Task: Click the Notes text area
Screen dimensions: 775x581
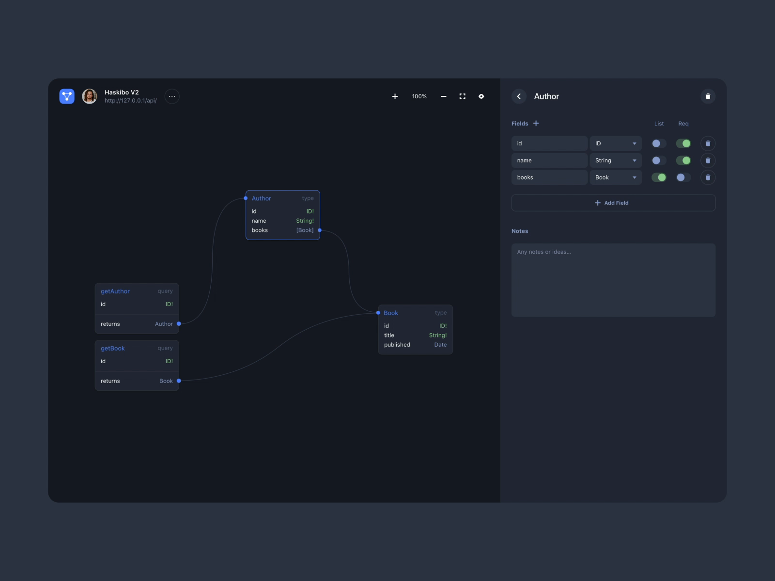Action: [613, 280]
